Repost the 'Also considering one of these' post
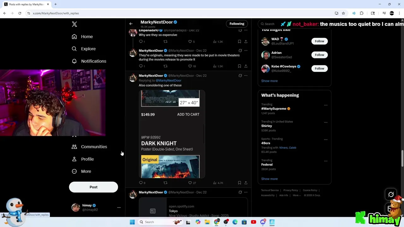404x227 pixels. (x=165, y=183)
